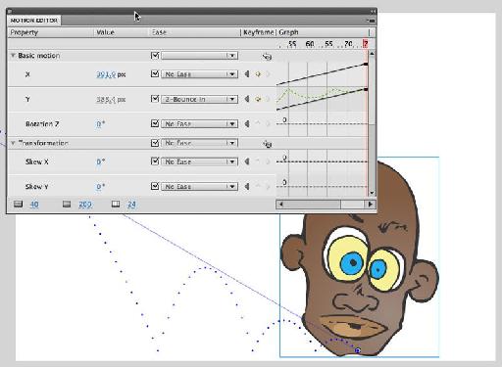Screen dimensions: 502x367
Task: Click the Transformation reset values icon
Action: coord(268,144)
